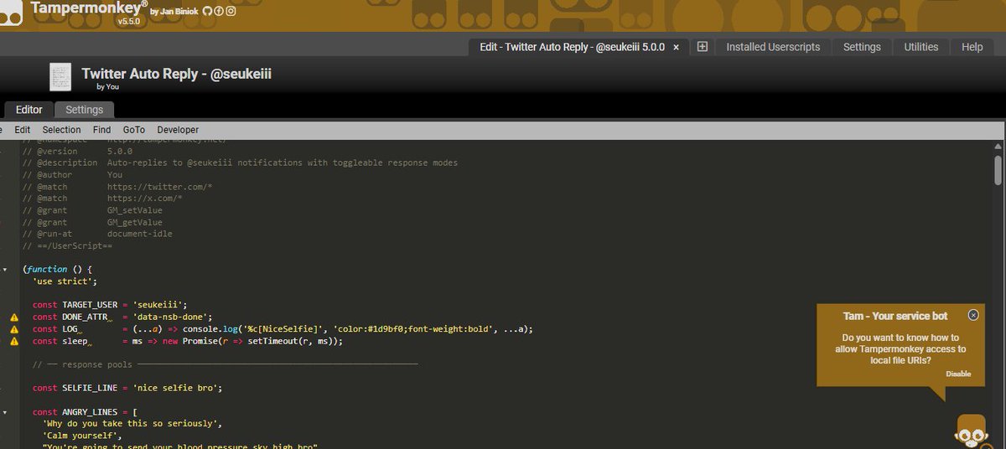Click warning icon on LOG line
1006x449 pixels.
(14, 329)
